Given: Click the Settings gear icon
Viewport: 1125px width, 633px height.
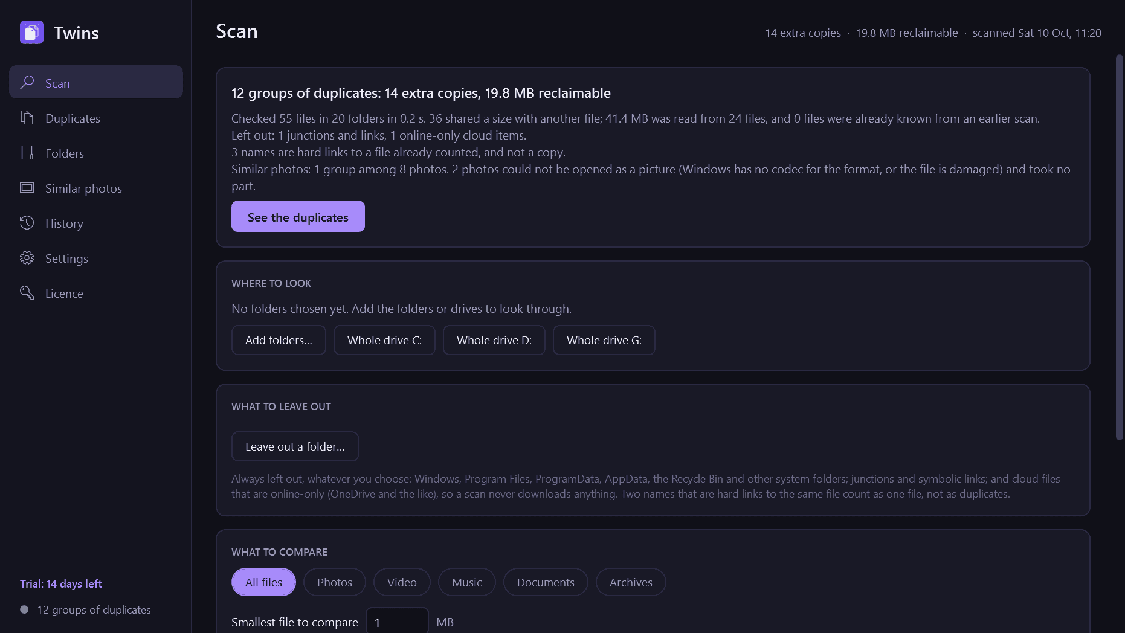Looking at the screenshot, I should pos(27,258).
